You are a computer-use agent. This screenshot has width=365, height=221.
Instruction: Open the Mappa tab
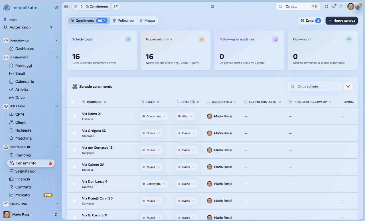tap(147, 21)
